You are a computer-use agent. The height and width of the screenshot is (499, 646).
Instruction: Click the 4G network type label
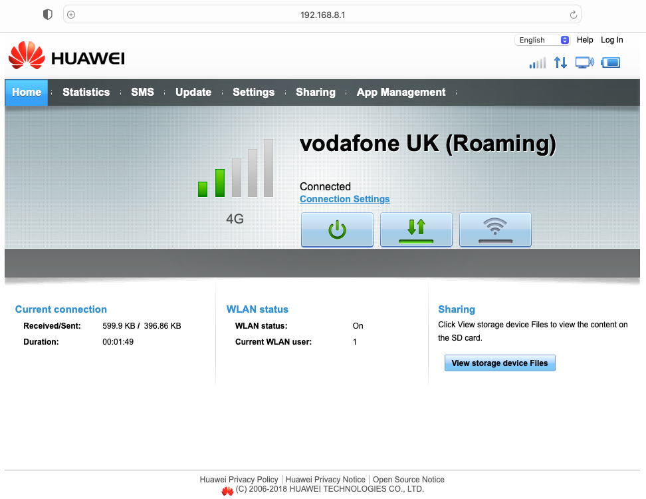tap(235, 219)
